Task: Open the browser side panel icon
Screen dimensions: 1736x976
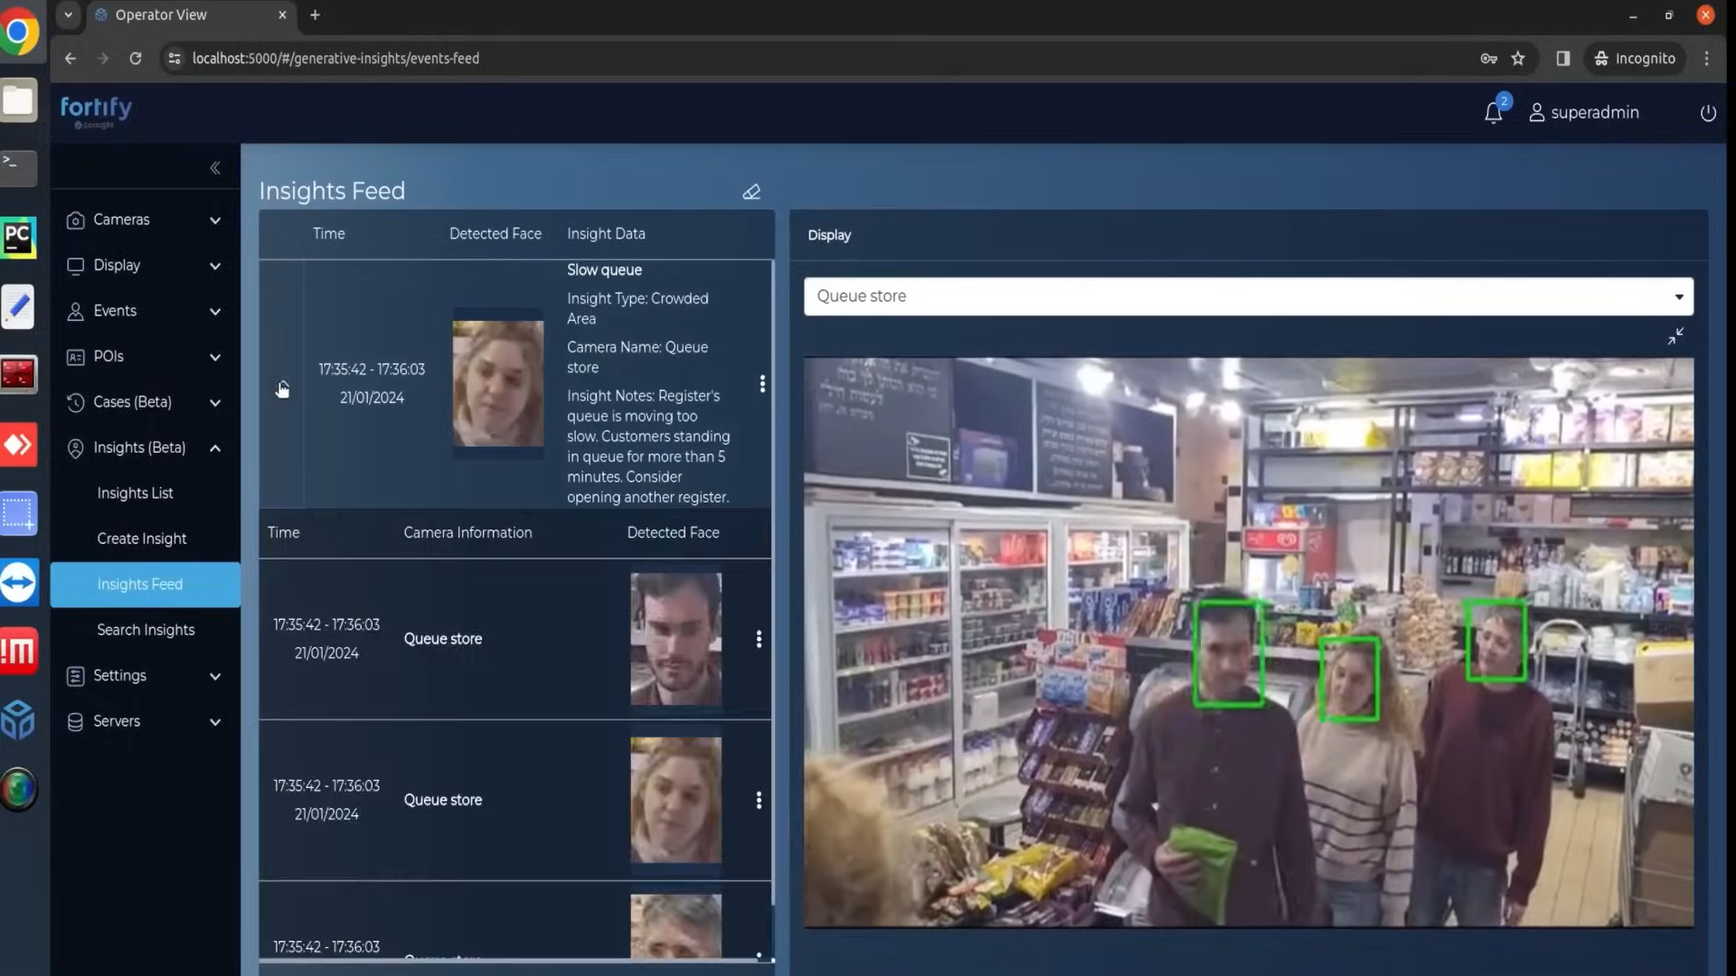Action: 1562,59
